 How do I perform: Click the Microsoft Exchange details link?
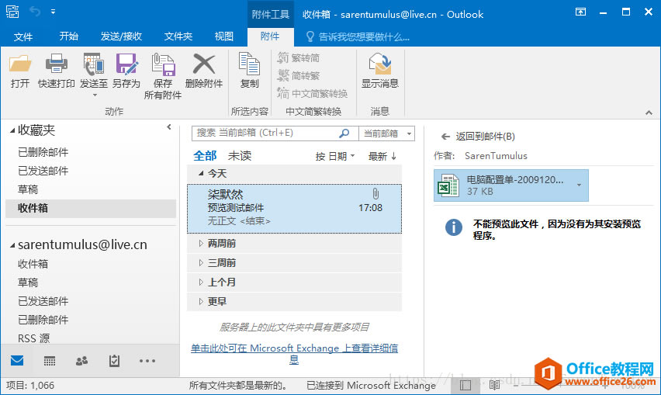click(x=294, y=349)
